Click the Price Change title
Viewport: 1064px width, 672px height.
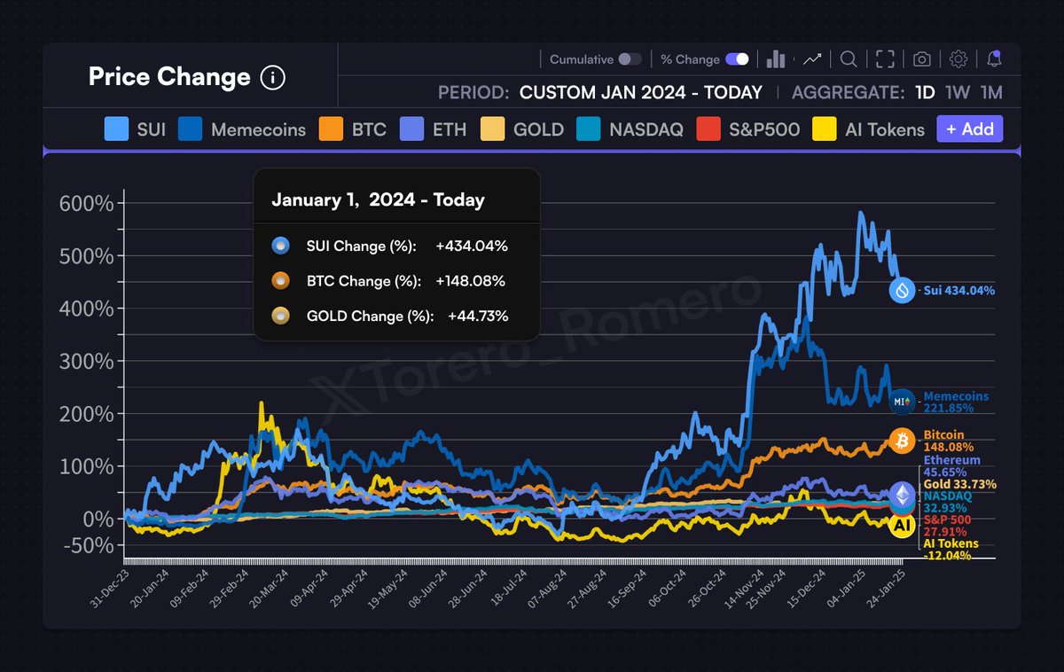click(169, 77)
